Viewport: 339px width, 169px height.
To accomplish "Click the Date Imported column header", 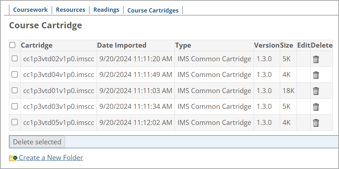I will point(122,45).
